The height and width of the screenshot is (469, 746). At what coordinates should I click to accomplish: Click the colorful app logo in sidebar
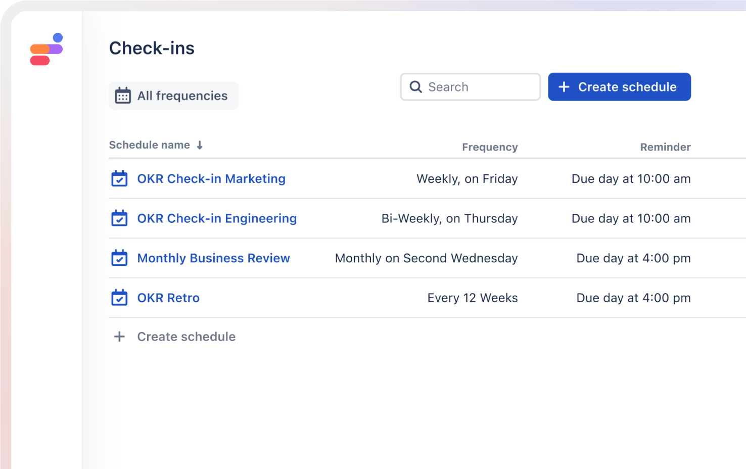coord(46,50)
